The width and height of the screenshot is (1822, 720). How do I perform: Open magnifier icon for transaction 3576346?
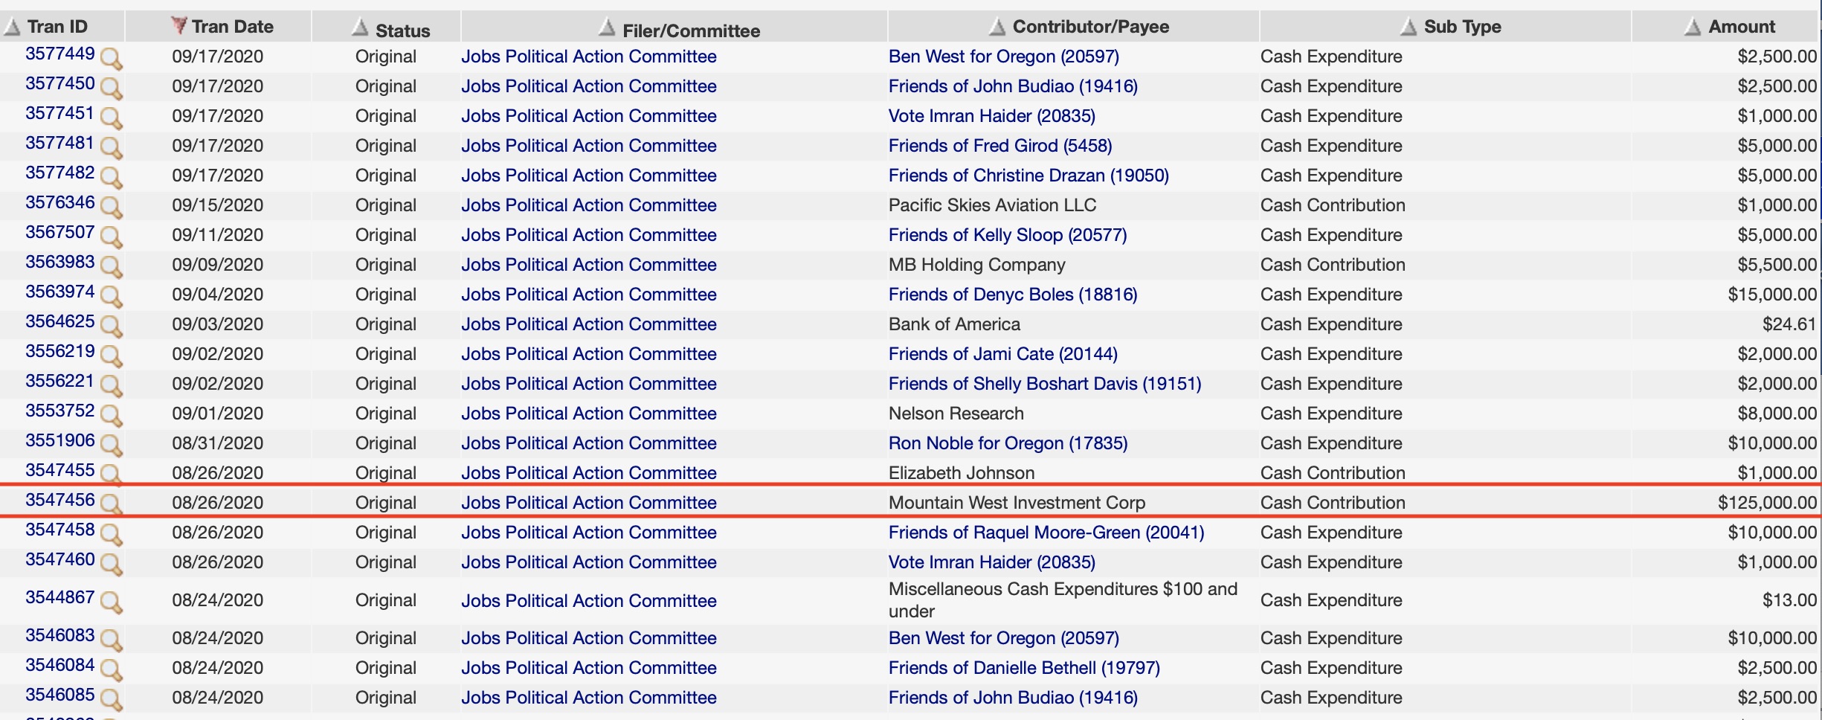tap(111, 207)
